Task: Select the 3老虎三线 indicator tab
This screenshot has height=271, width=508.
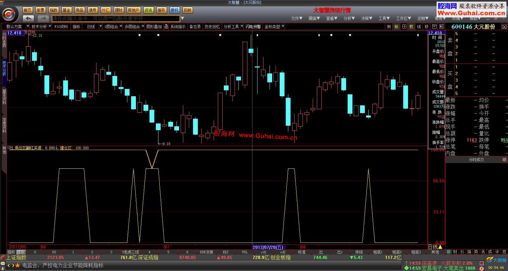Action: (130, 252)
